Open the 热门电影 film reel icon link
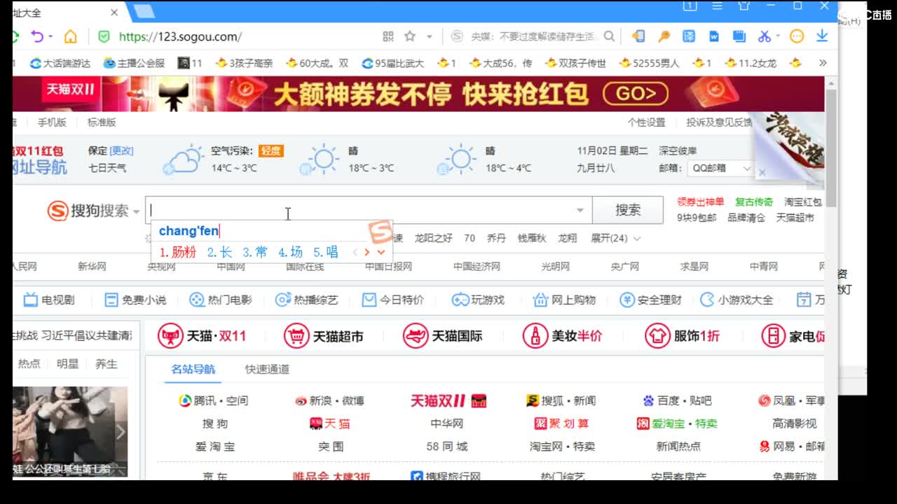This screenshot has height=504, width=897. [x=221, y=300]
